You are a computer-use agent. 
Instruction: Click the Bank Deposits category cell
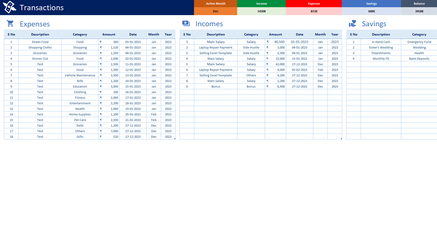tap(419, 59)
